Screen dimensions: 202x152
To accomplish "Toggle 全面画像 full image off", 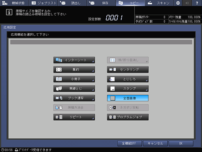I will point(128,98).
